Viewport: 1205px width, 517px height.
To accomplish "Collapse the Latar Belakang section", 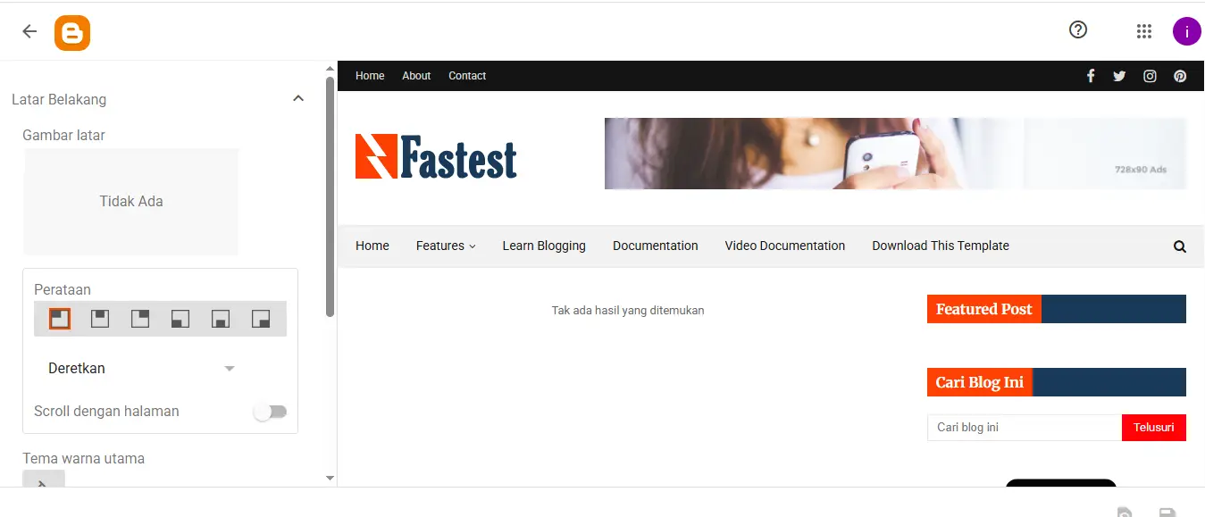I will [298, 99].
